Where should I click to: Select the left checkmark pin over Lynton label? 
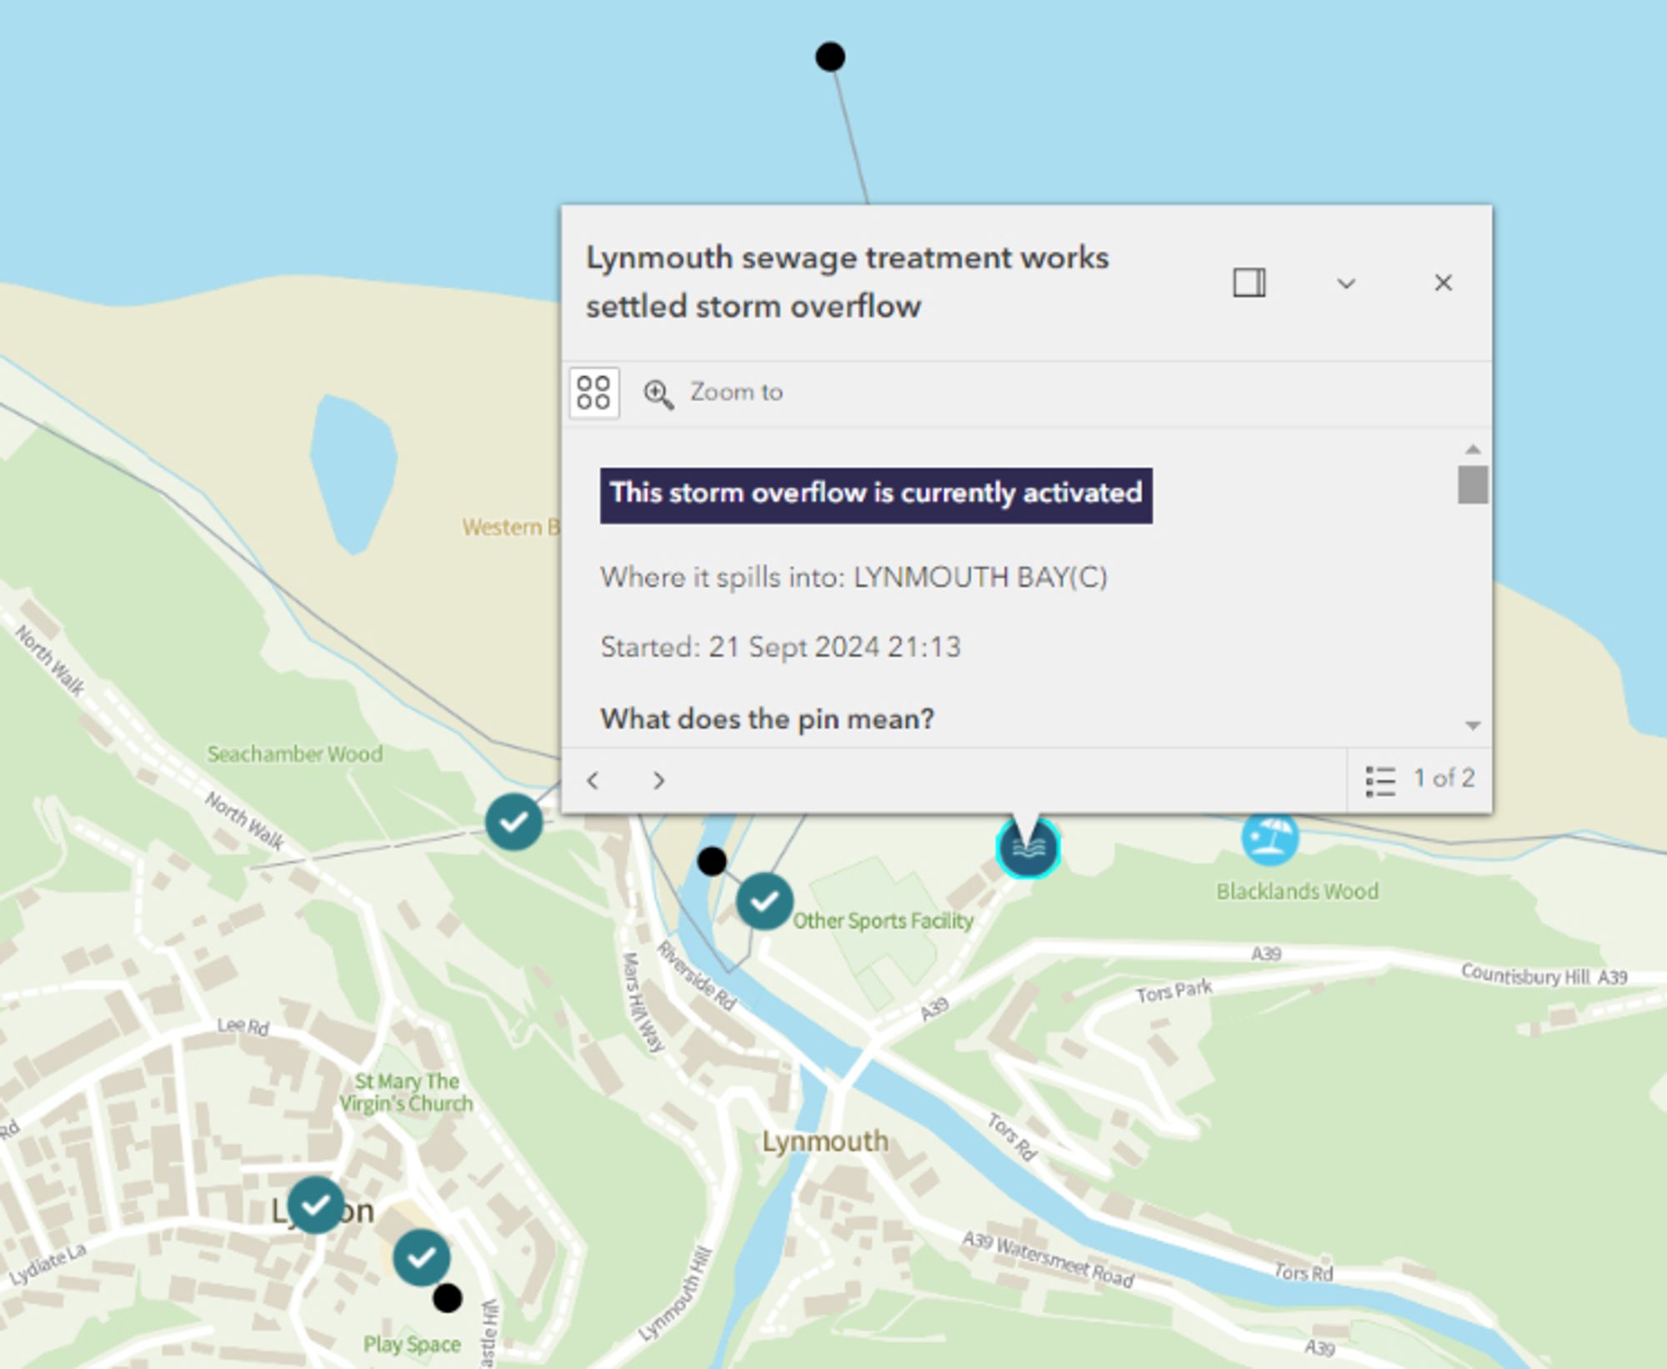[316, 1205]
